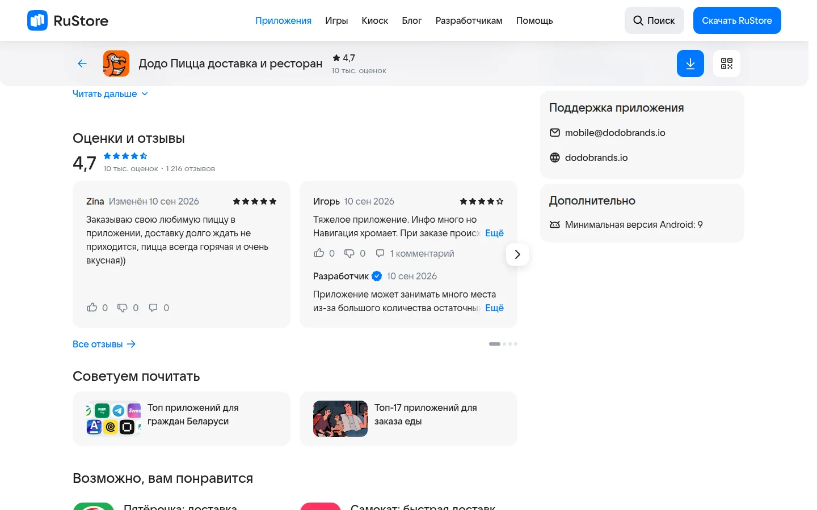Image resolution: width=817 pixels, height=510 pixels.
Task: Click the mail icon next to mobile@dodobrands.io
Action: pos(555,133)
